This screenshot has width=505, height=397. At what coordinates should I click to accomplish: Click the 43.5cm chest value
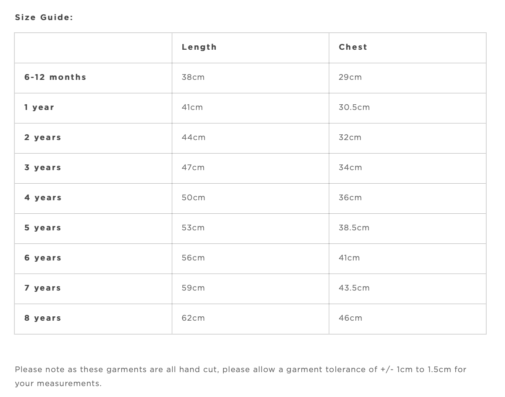(x=354, y=288)
